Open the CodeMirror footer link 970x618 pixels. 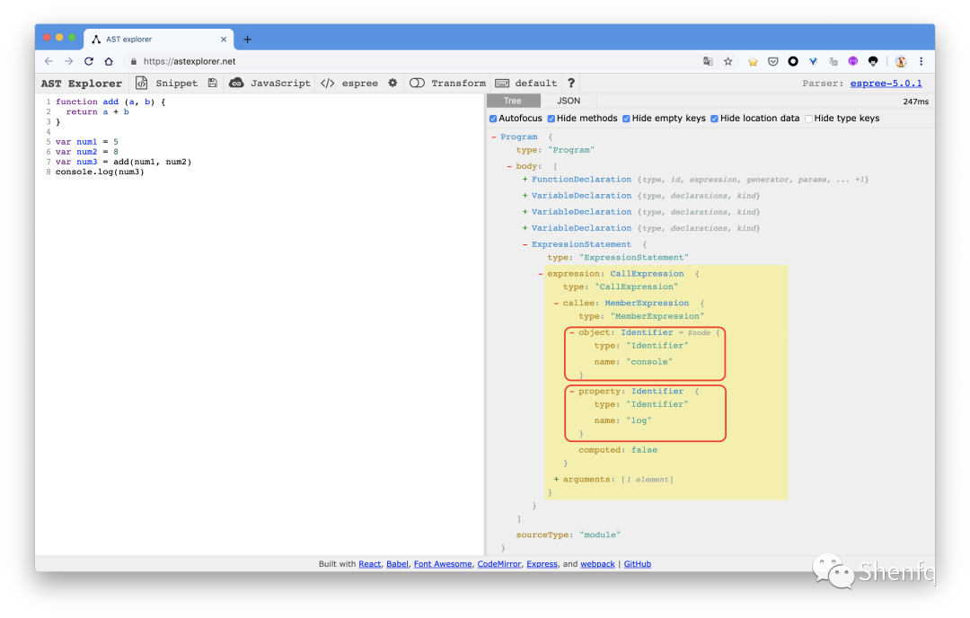point(499,564)
